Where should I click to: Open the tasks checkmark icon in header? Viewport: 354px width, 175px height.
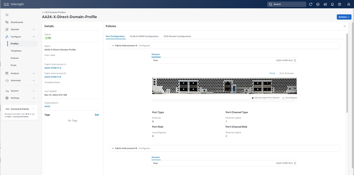coord(318,4)
